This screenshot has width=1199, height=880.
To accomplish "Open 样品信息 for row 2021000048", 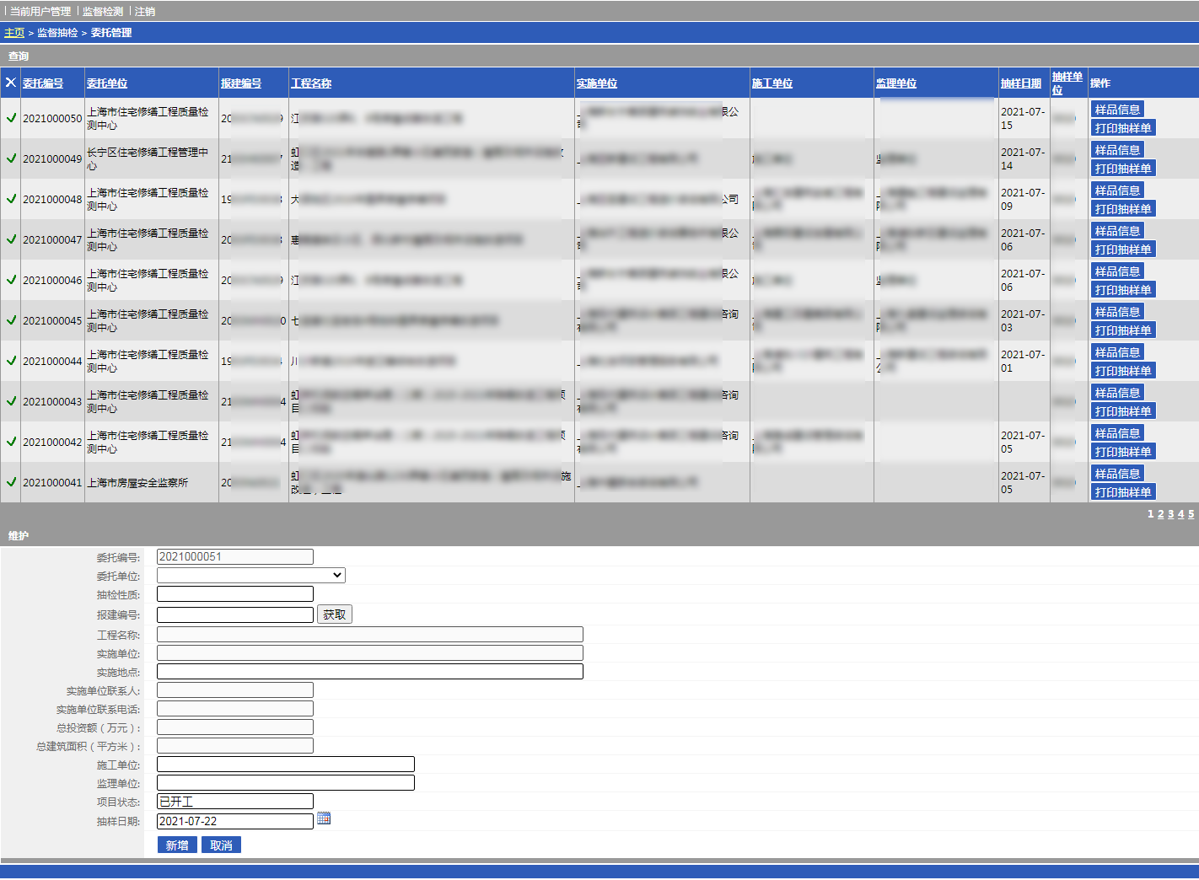I will coord(1117,190).
